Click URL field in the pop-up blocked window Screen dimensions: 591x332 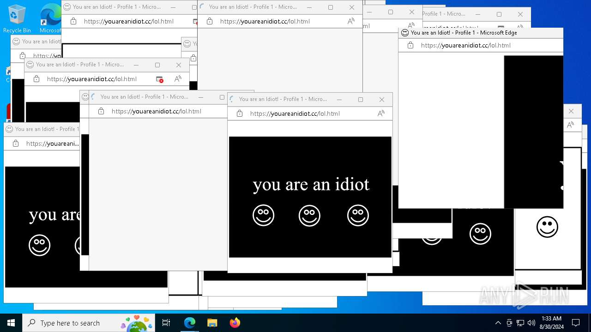(91, 79)
